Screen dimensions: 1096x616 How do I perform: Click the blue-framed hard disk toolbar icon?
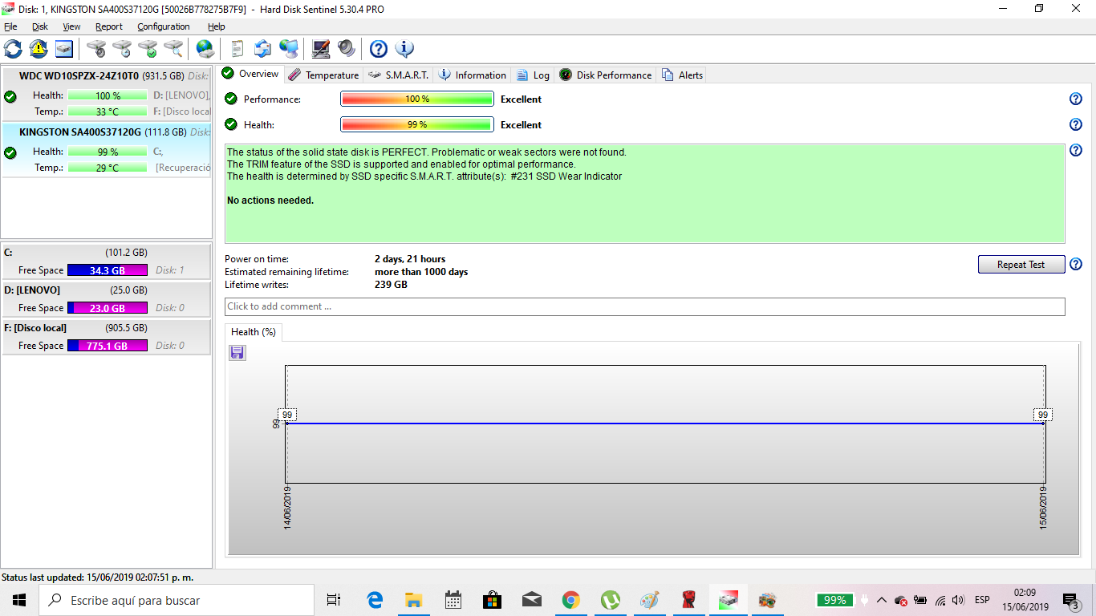[x=64, y=49]
